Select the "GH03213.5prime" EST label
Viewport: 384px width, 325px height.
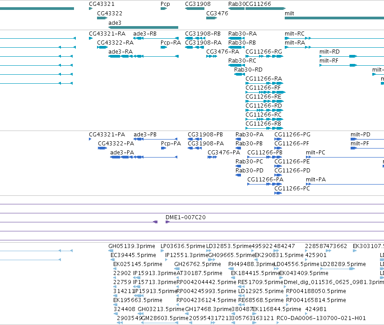[161, 309]
